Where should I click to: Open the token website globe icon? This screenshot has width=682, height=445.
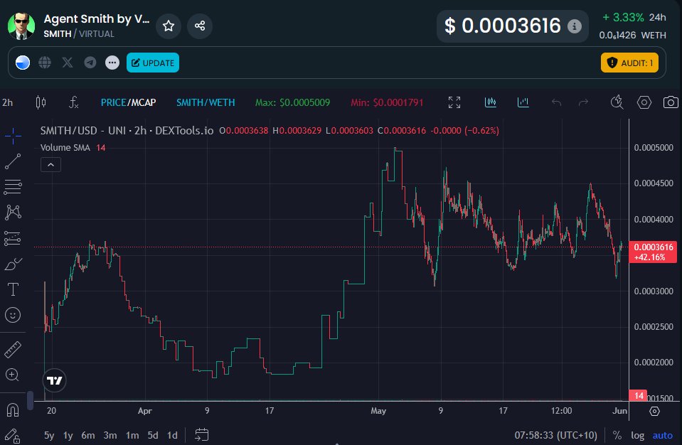coord(45,63)
